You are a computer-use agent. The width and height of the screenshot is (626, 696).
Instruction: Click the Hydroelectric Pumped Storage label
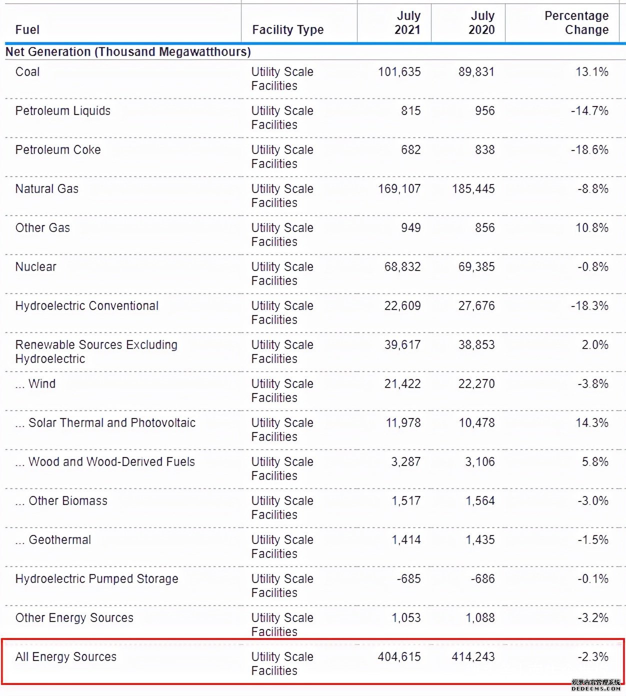point(97,579)
